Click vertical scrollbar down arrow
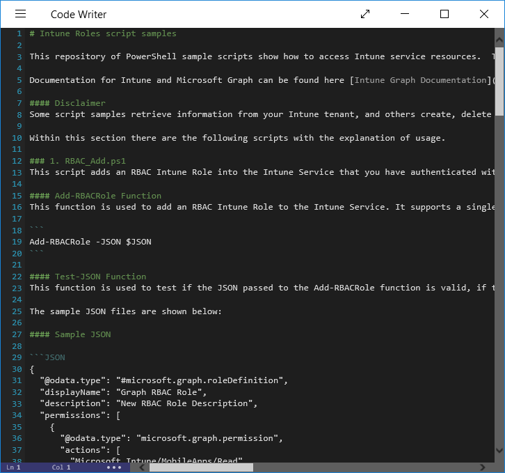This screenshot has width=505, height=473. [x=499, y=450]
